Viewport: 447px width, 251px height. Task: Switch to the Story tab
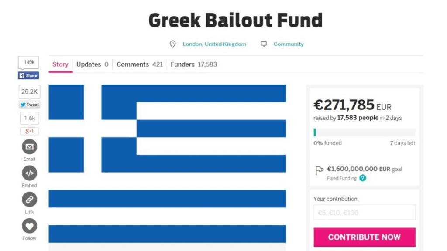[60, 64]
